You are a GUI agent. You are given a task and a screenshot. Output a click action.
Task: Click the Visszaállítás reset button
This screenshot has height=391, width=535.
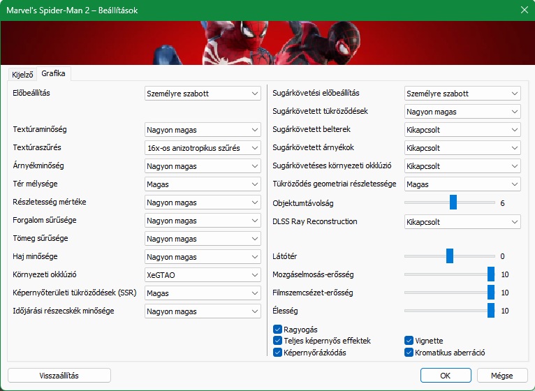click(x=59, y=376)
